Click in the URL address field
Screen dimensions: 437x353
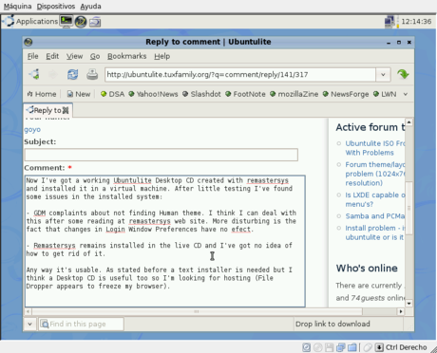[240, 75]
